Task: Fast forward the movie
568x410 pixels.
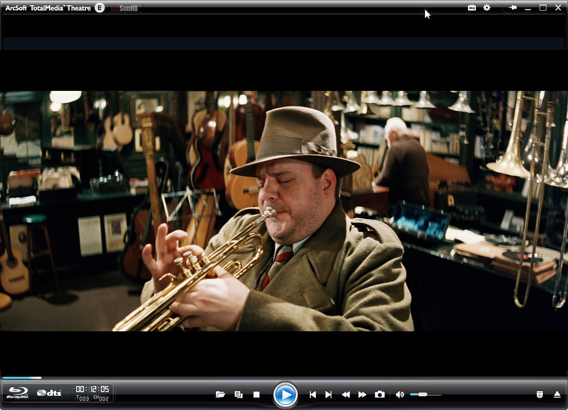Action: [362, 394]
